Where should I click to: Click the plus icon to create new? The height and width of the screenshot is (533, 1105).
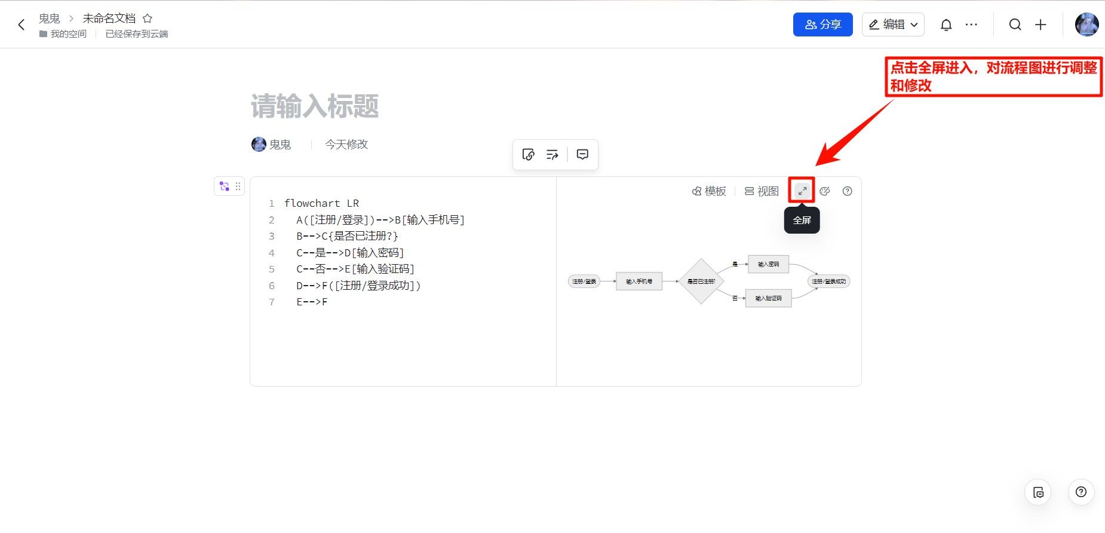[x=1040, y=24]
